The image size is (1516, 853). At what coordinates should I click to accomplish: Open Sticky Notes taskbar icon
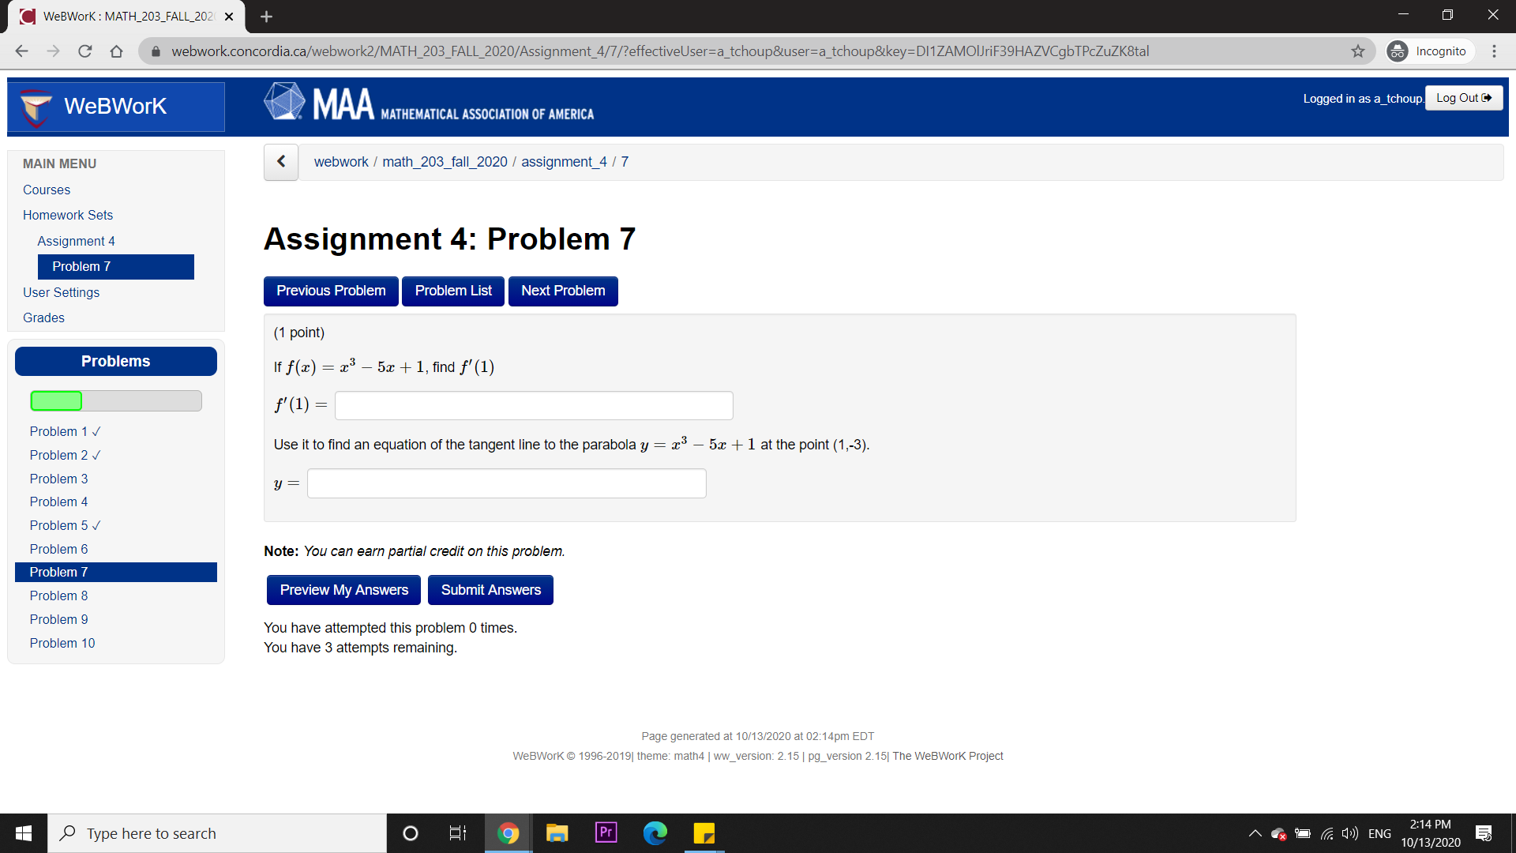pyautogui.click(x=704, y=832)
